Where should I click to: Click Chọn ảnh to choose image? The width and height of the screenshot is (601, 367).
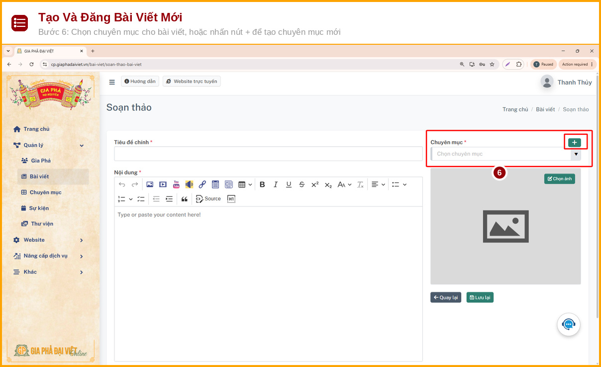click(560, 179)
